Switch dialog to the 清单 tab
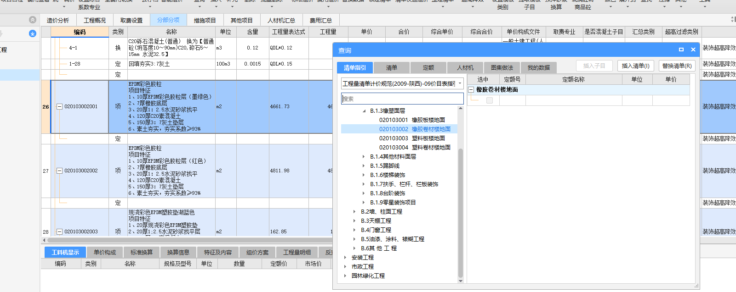The width and height of the screenshot is (736, 292). [392, 67]
